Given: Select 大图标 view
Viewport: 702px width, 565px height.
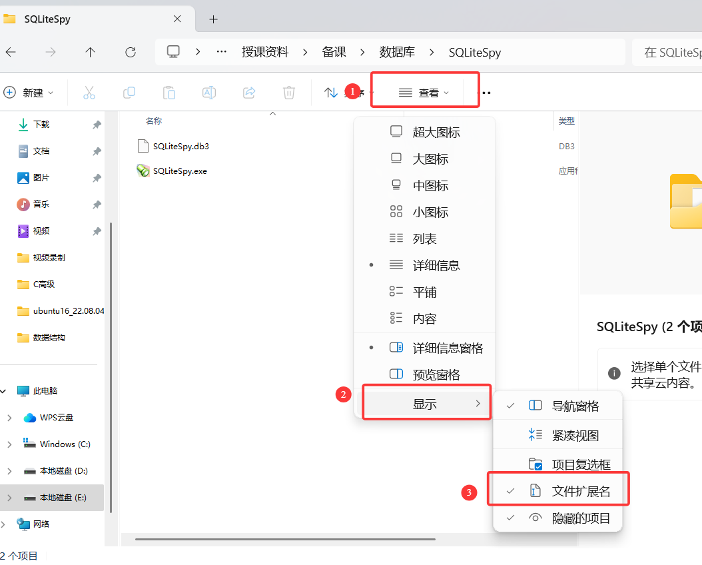Looking at the screenshot, I should point(424,159).
